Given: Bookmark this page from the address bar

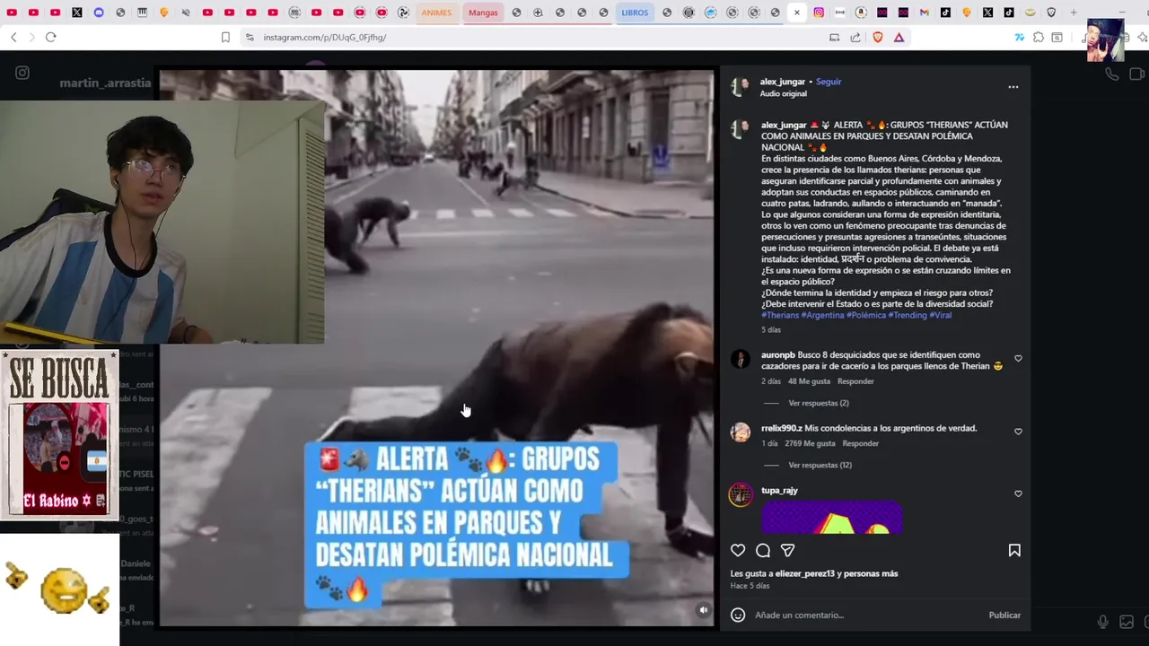Looking at the screenshot, I should 225,37.
